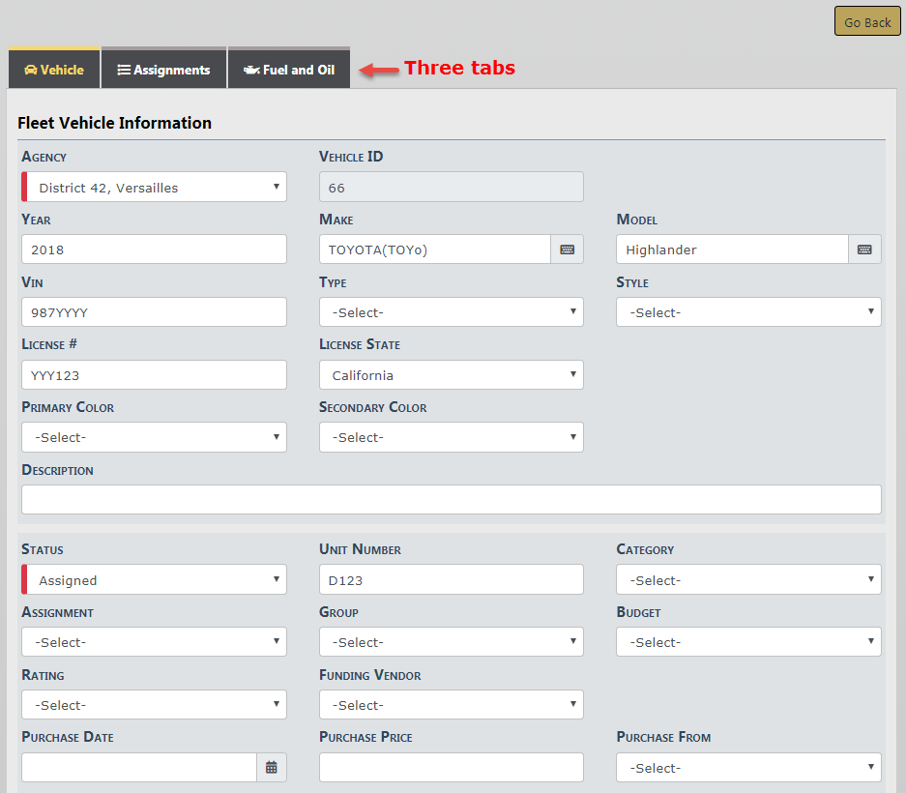Open the Style dropdown
906x793 pixels.
pos(748,312)
